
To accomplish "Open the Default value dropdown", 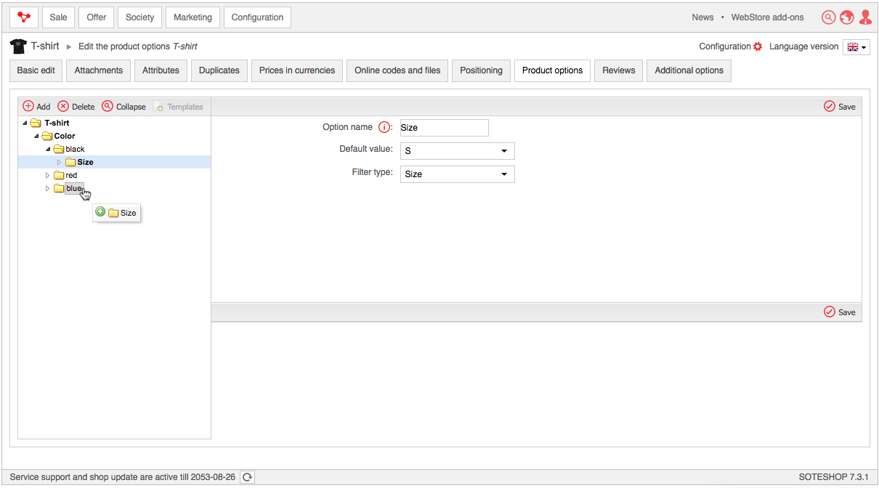I will pyautogui.click(x=457, y=151).
